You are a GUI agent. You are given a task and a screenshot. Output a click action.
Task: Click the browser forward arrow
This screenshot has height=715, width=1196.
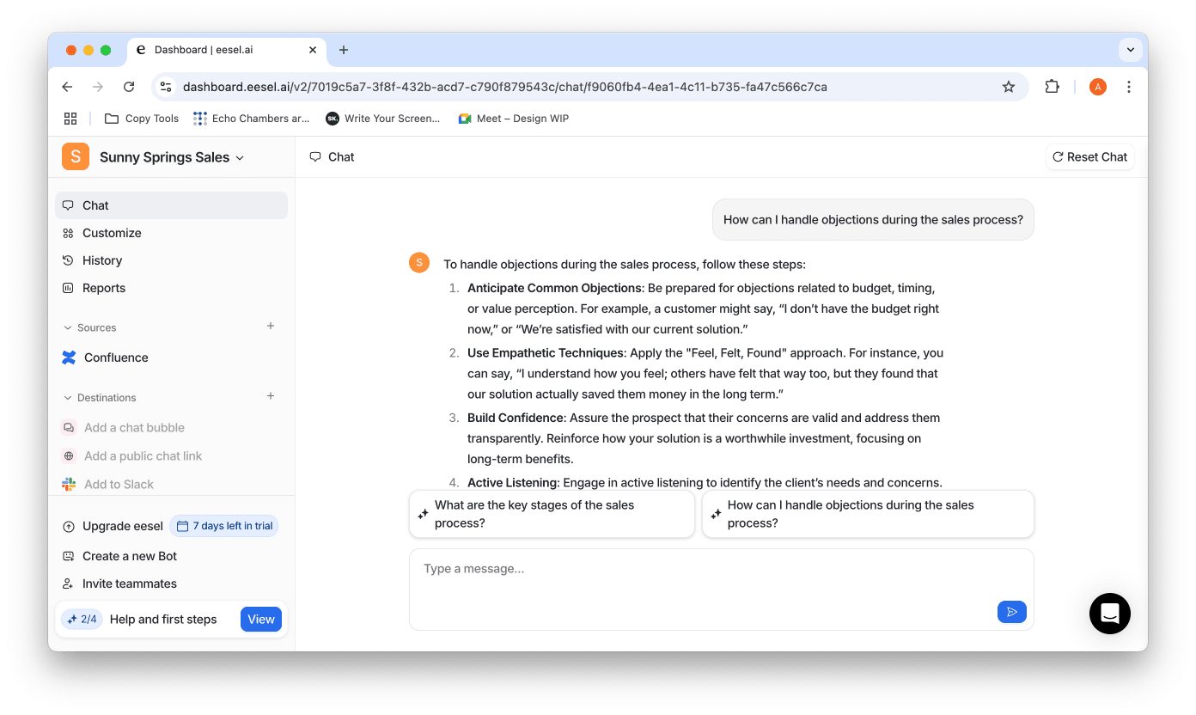98,87
